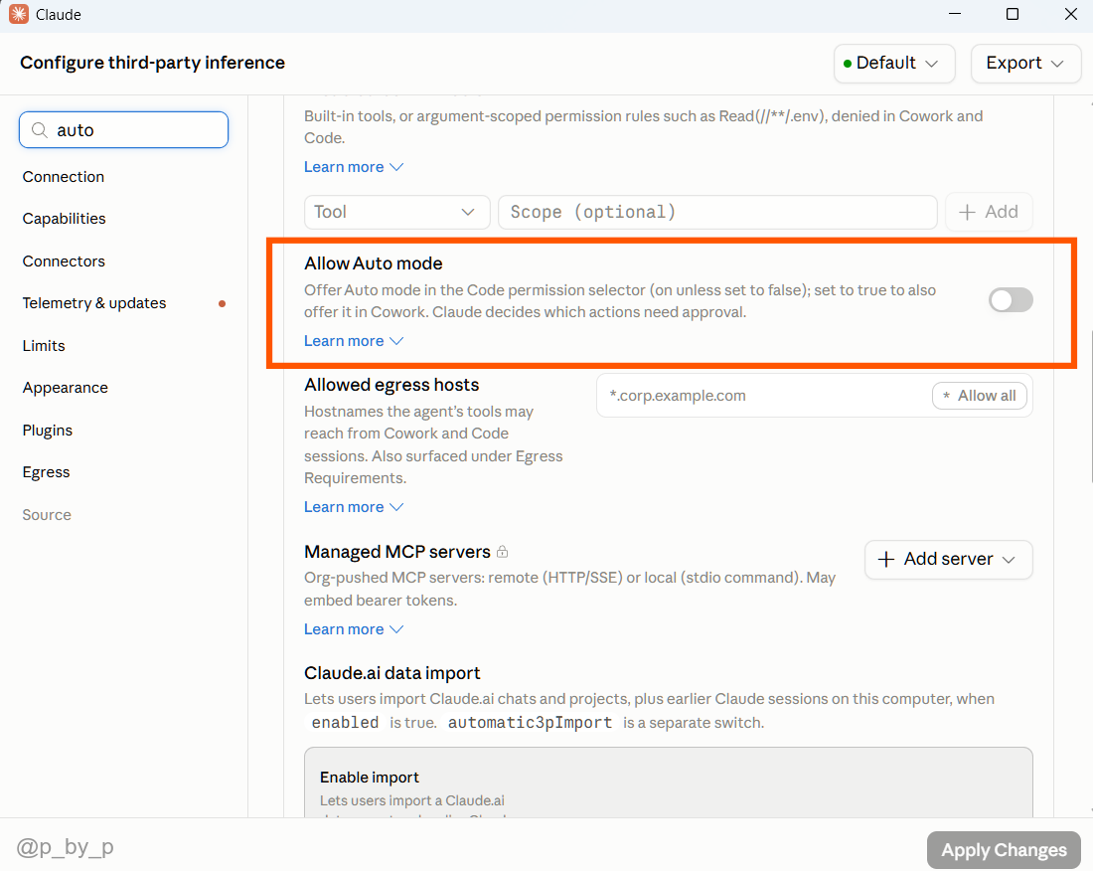Go to the Capabilities section
Viewport: 1093px width, 871px height.
(65, 219)
